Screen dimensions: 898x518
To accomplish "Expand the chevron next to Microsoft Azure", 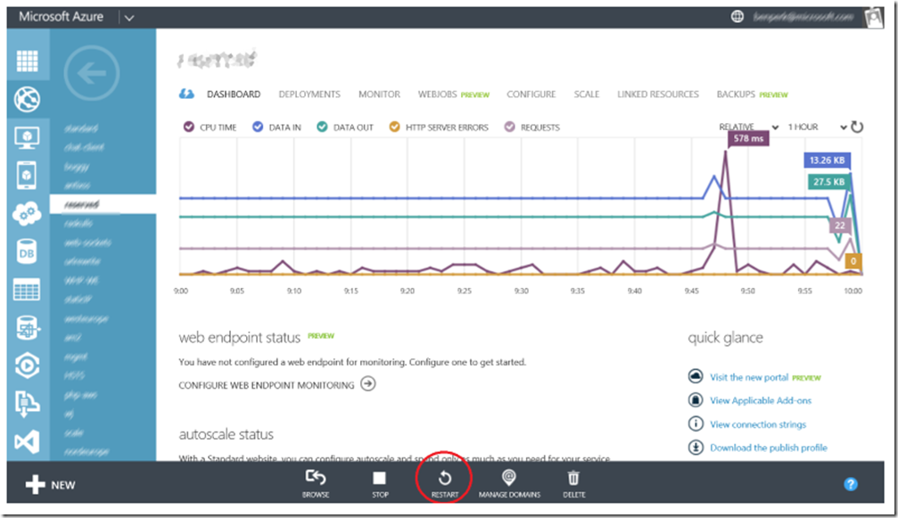I will coord(129,17).
